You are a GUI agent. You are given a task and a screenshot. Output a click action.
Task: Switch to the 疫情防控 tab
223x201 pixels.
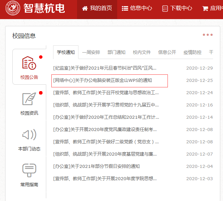[193, 52]
